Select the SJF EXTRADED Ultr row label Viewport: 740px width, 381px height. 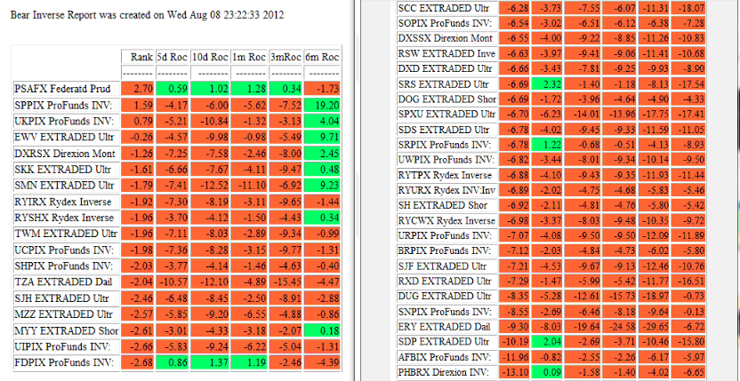click(x=446, y=266)
